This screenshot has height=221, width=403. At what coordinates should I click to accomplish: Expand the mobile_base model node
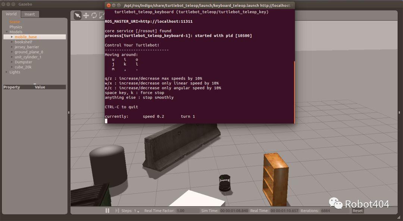pos(12,37)
